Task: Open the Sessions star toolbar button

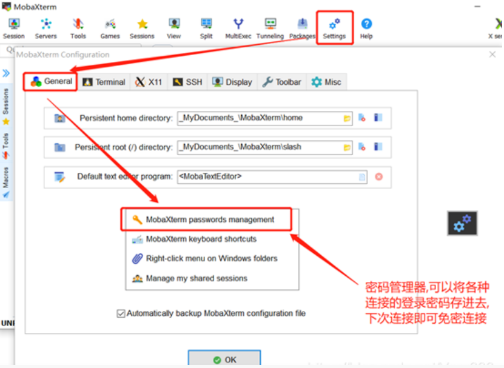Action: click(x=142, y=28)
